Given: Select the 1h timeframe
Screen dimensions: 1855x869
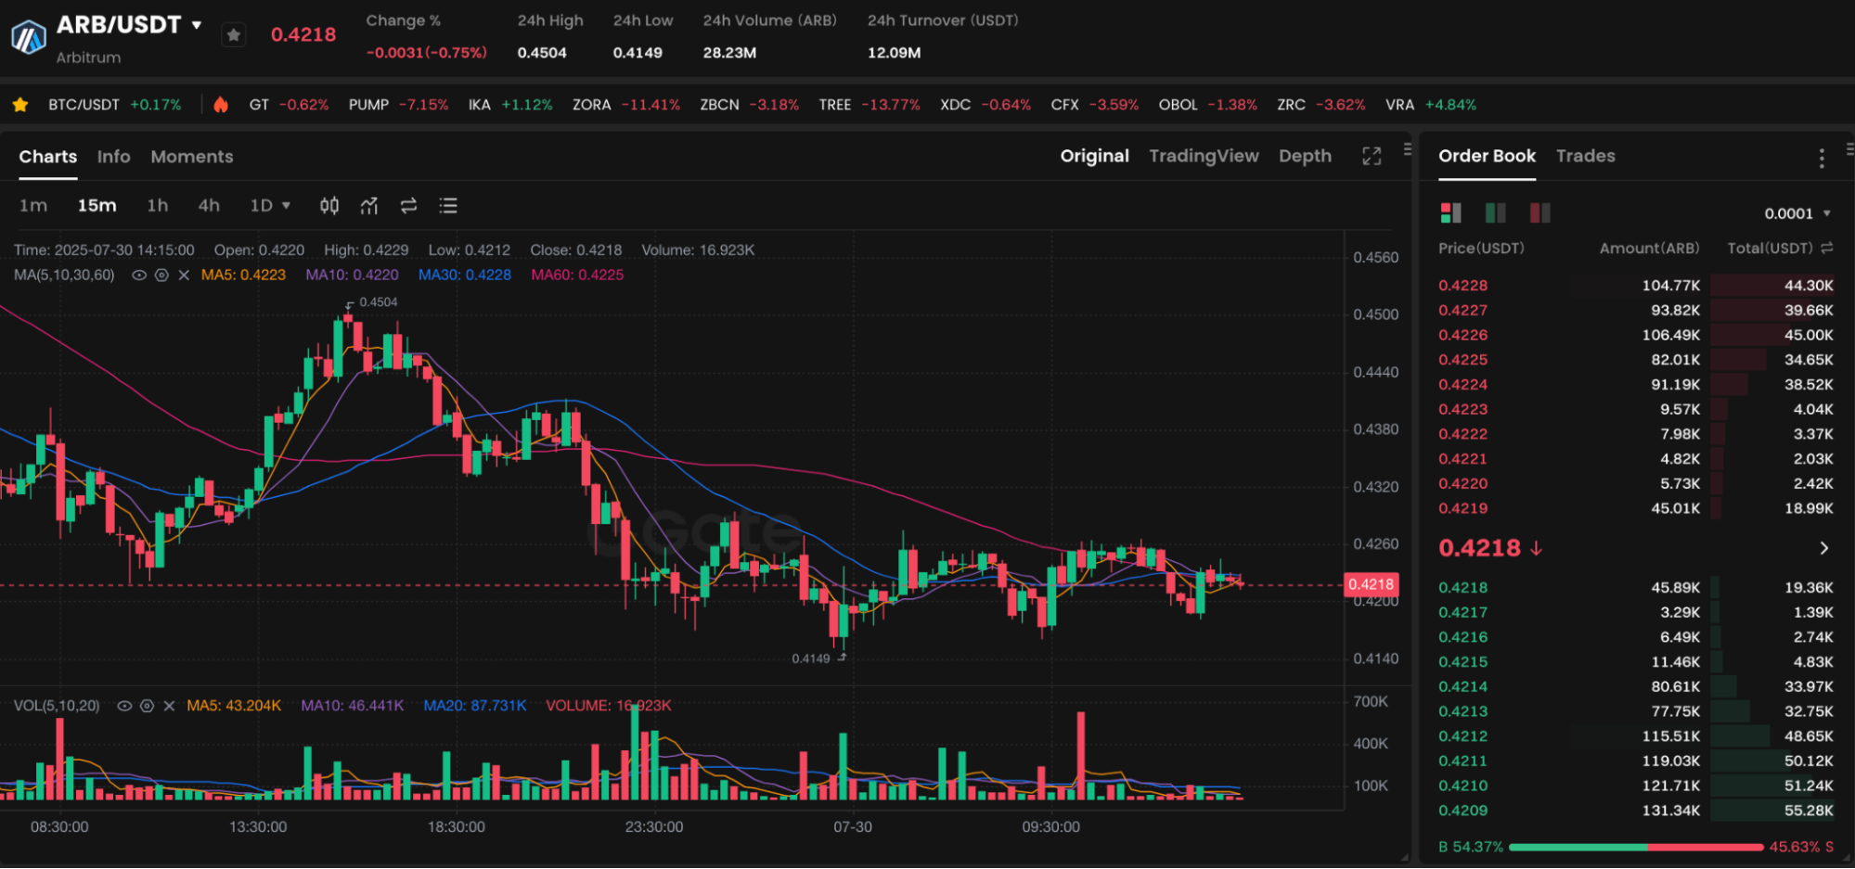Looking at the screenshot, I should coord(158,206).
